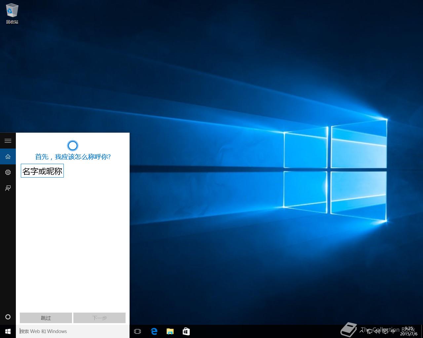Show hidden system tray icons
This screenshot has width=423, height=338.
point(362,331)
